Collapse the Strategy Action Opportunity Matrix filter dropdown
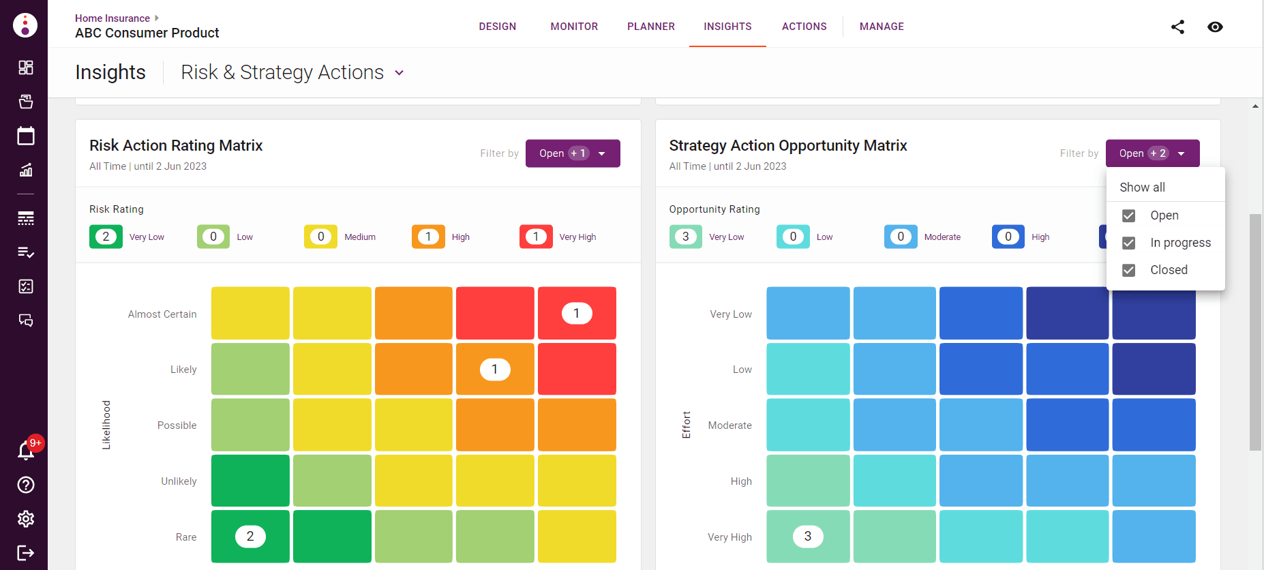The width and height of the screenshot is (1264, 570). (1152, 153)
